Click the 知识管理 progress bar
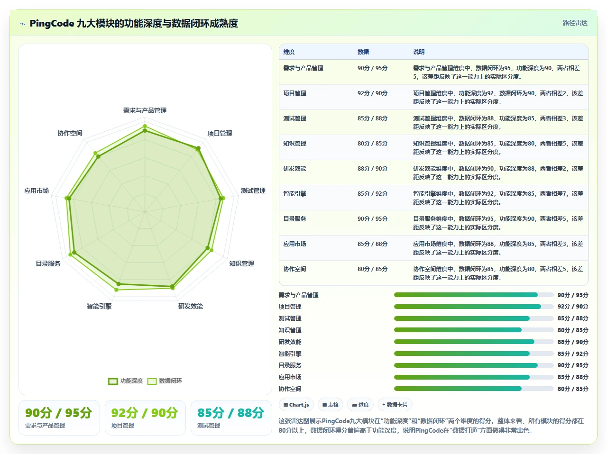The height and width of the screenshot is (454, 607). coord(474,330)
